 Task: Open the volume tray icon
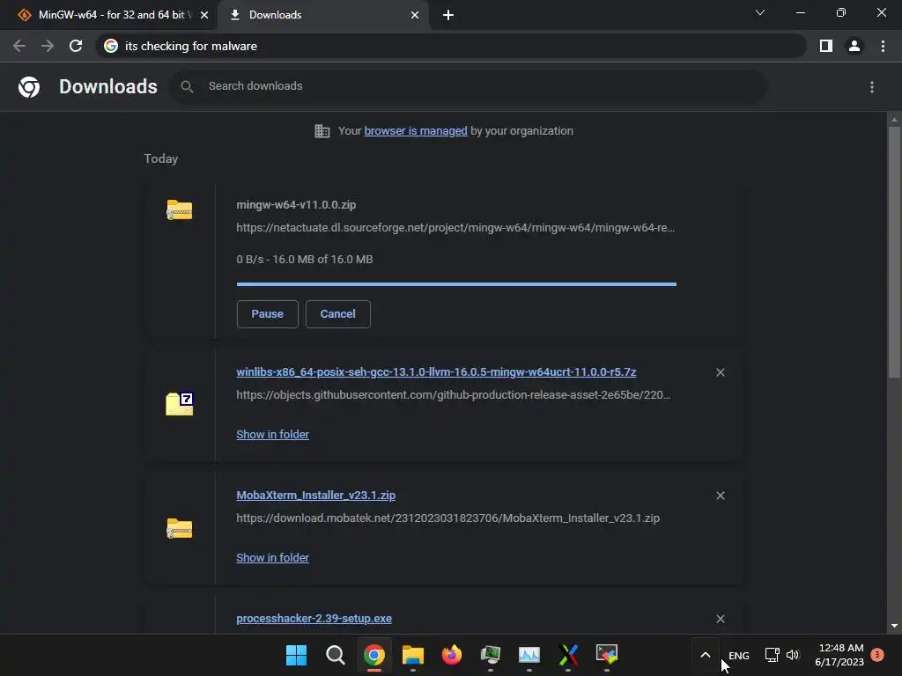pyautogui.click(x=793, y=655)
